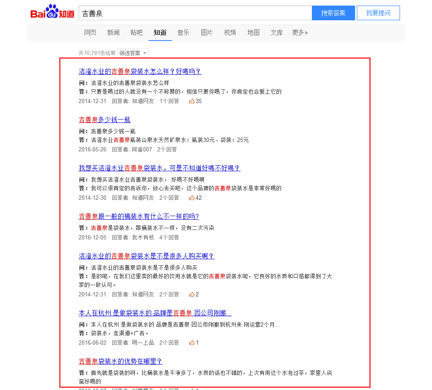Click the thumbs-up icon showing 35
Screen dimensions: 432x390
[x=192, y=101]
